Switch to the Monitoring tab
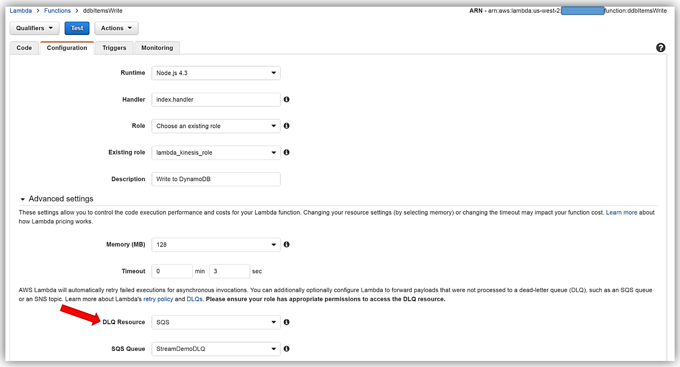Image resolution: width=680 pixels, height=367 pixels. click(x=157, y=48)
